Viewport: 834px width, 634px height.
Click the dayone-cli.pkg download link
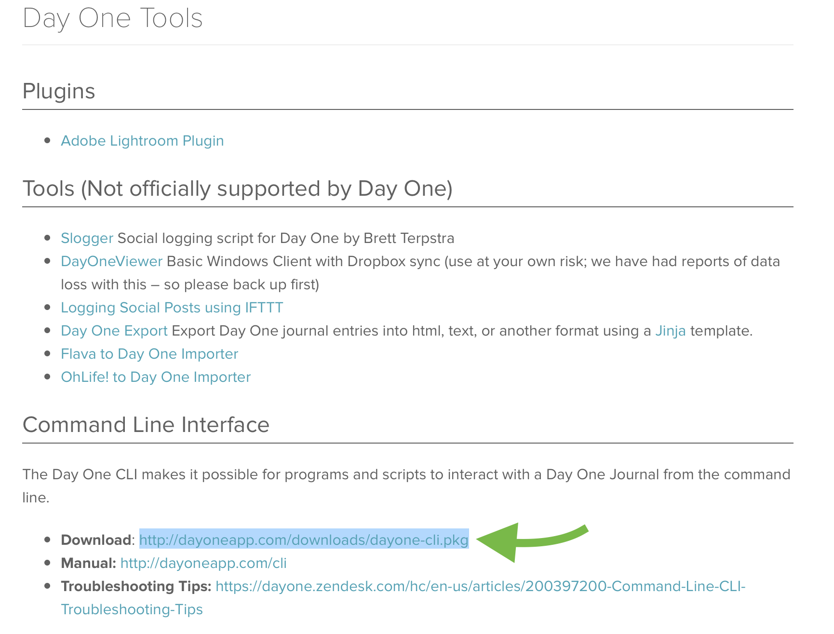coord(304,540)
